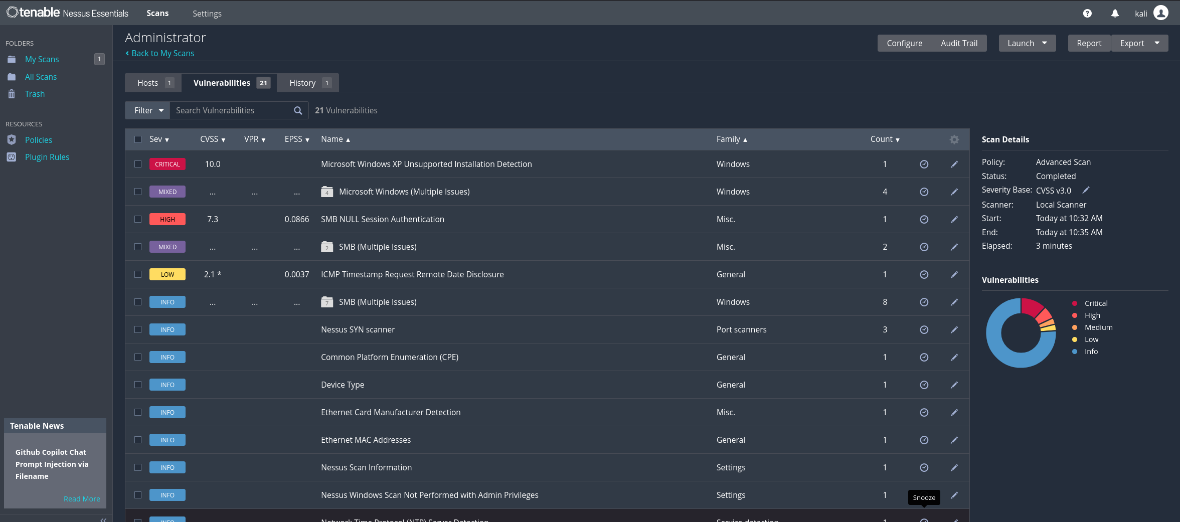Edit the Nessus Scan Information row
Viewport: 1180px width, 522px height.
coord(954,468)
